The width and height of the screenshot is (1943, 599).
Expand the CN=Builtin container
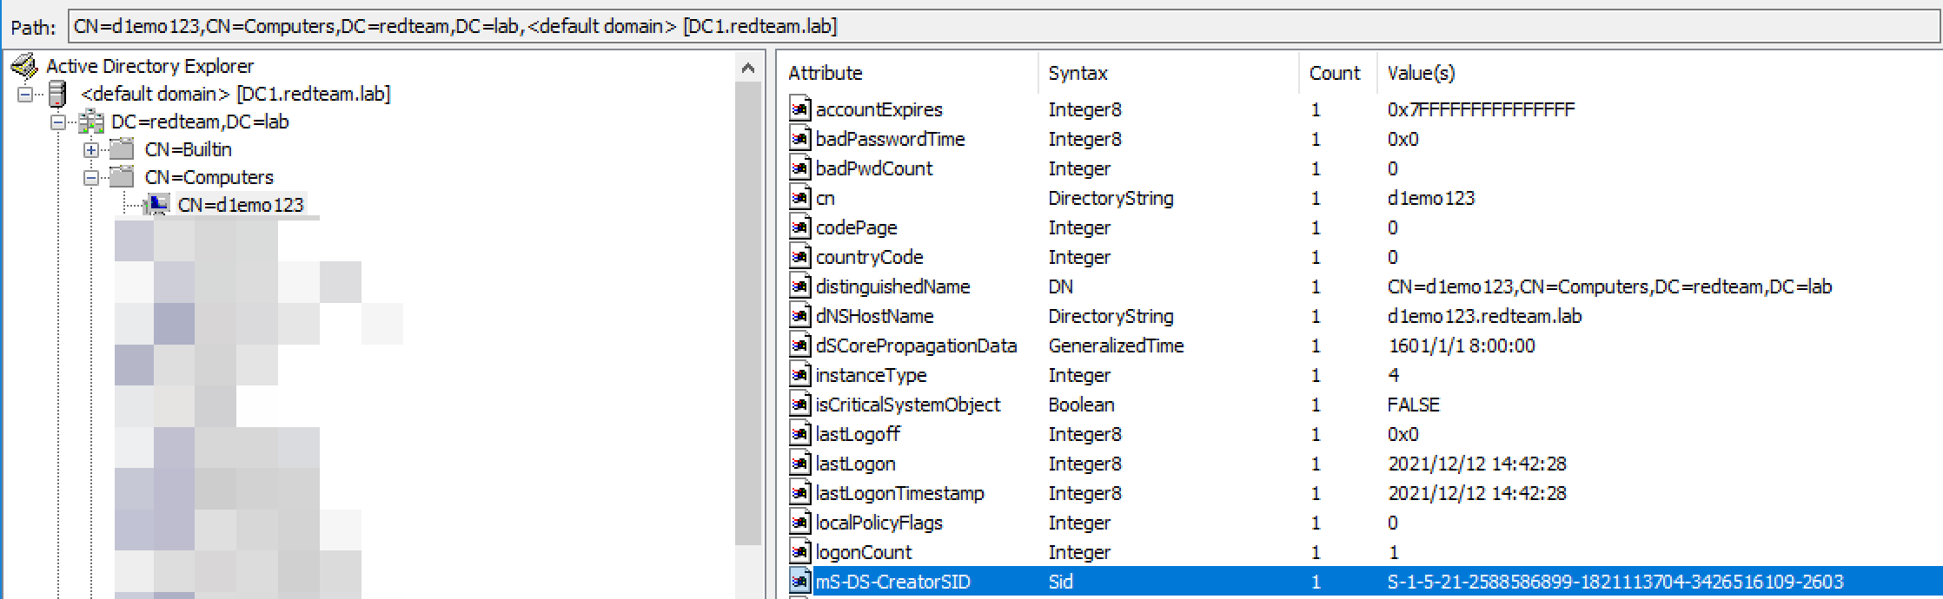(x=91, y=149)
